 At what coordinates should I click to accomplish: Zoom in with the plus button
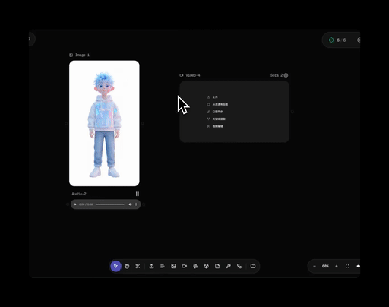337,266
